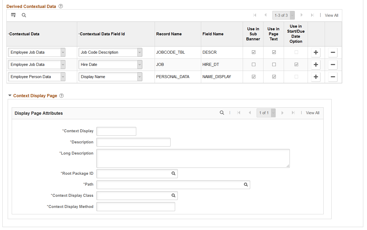Collapse the Context Display Page section
The width and height of the screenshot is (367, 230).
point(10,96)
